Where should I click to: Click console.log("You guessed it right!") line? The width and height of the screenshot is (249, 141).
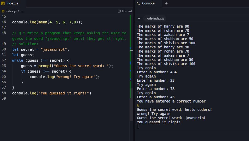(x=52, y=93)
